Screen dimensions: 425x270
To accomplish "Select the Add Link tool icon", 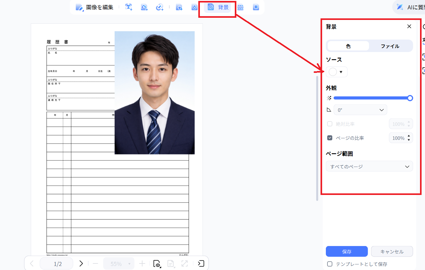I will click(x=160, y=7).
